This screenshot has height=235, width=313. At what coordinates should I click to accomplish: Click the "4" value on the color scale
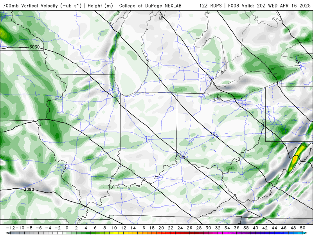pyautogui.click(x=86, y=228)
